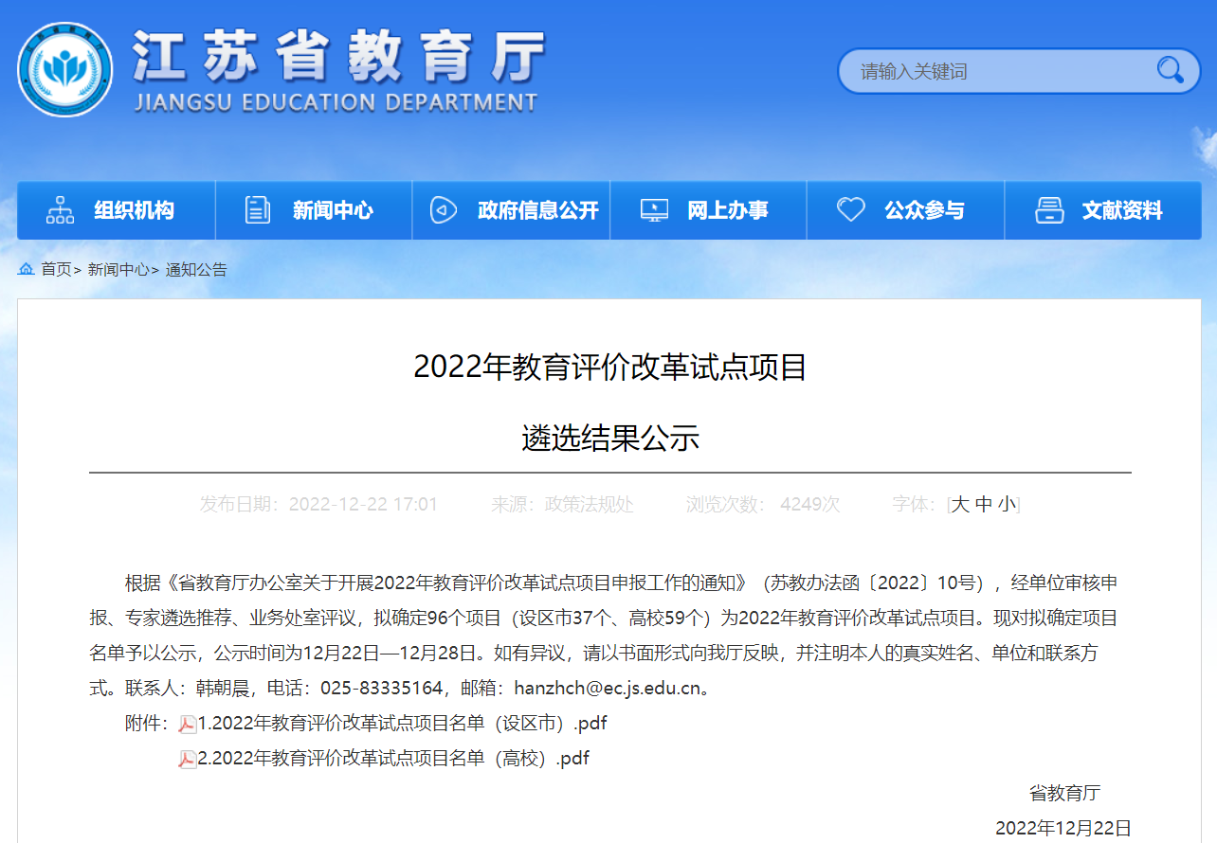The image size is (1217, 843).
Task: Click the document icon beside 新闻中心
Action: pos(258,210)
